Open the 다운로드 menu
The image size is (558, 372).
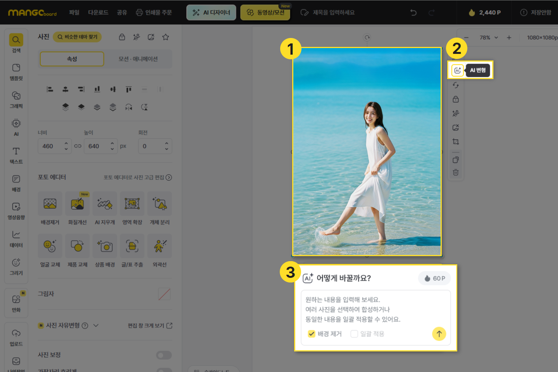click(98, 12)
